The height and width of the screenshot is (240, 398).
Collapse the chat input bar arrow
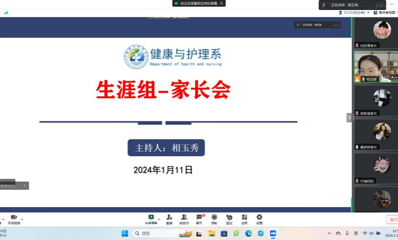[x=25, y=186]
